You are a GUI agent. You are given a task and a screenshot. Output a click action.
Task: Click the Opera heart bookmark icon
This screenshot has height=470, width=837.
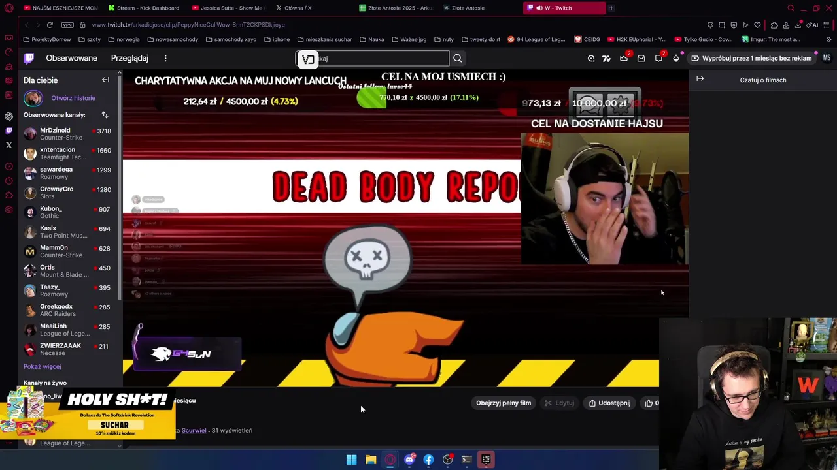(757, 25)
